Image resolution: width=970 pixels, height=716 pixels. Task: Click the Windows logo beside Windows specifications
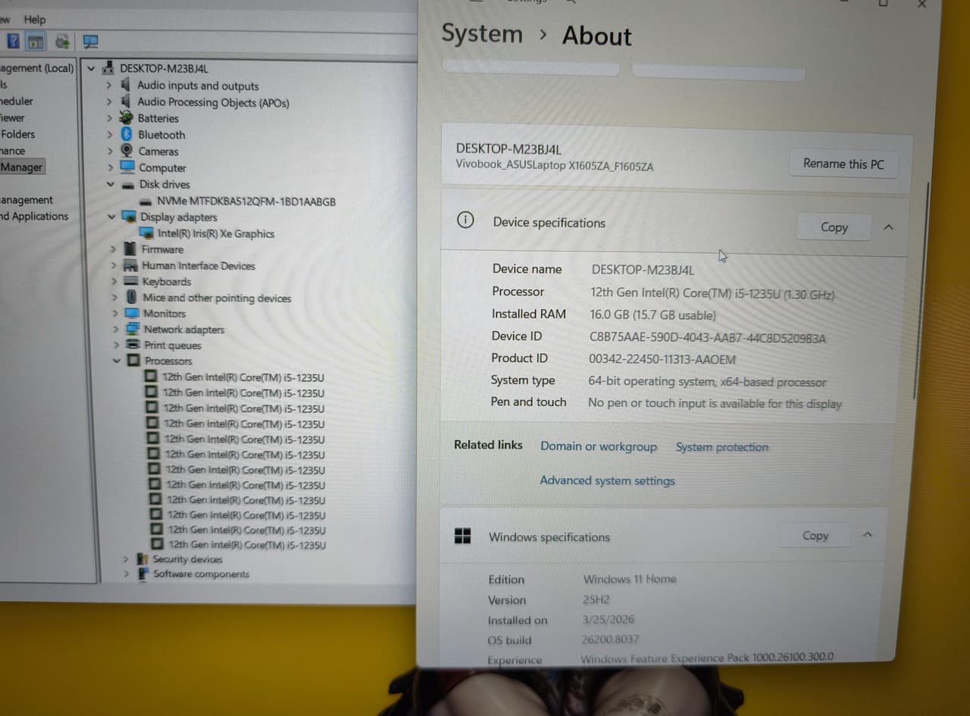(x=462, y=536)
